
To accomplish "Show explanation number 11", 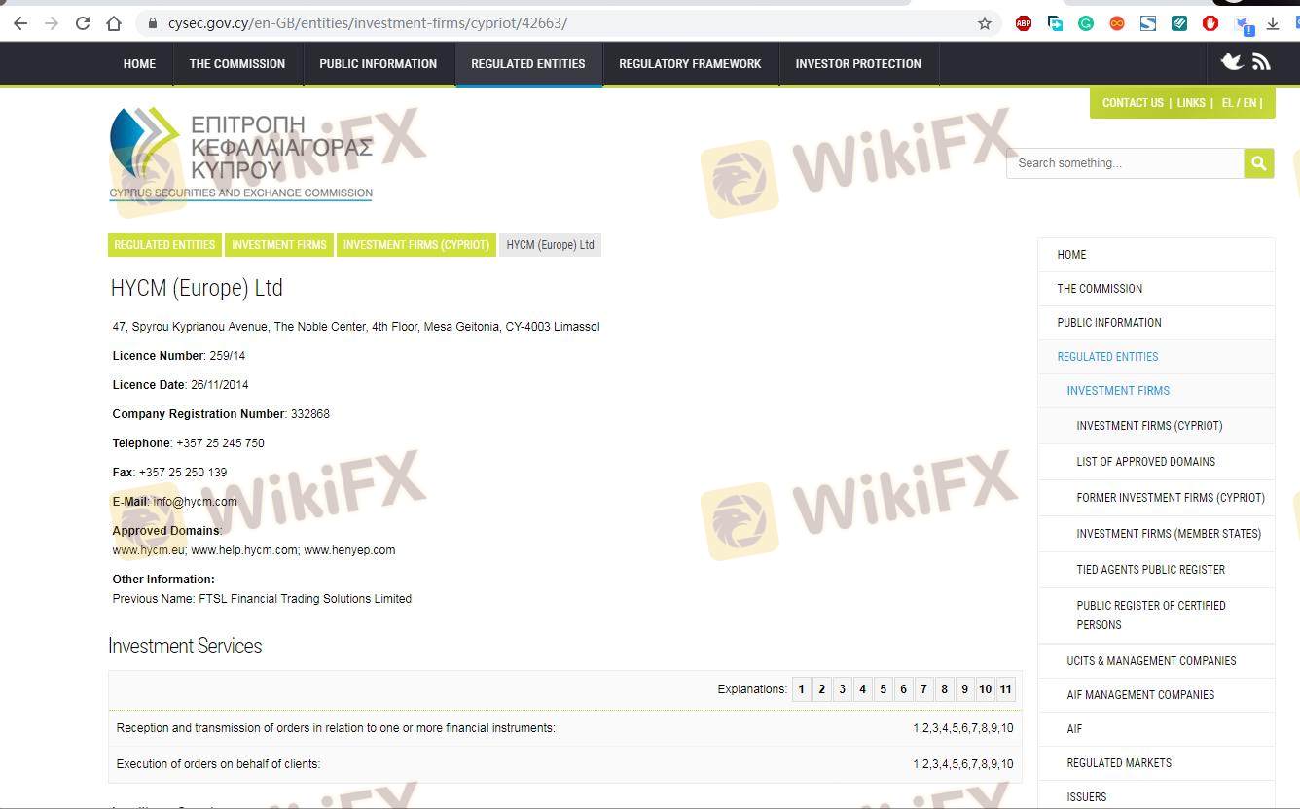I will [x=1005, y=689].
